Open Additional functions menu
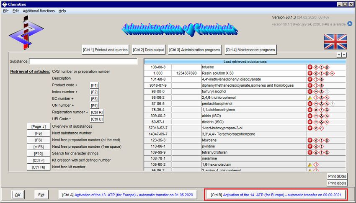Image resolution: width=356 pixels, height=203 pixels. tap(39, 11)
